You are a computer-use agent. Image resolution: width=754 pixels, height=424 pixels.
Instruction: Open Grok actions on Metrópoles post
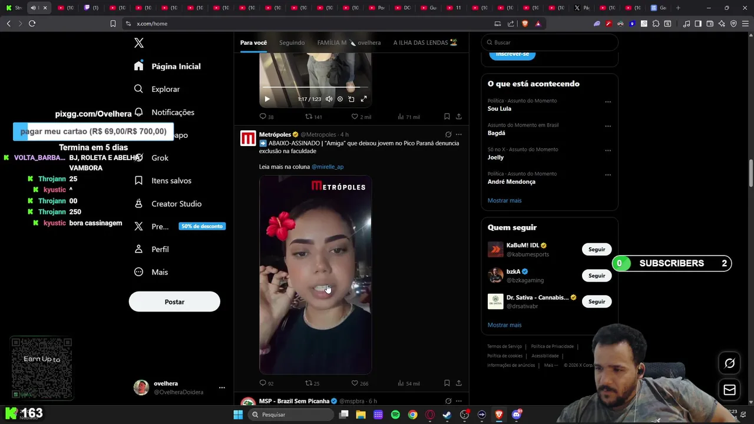point(448,134)
